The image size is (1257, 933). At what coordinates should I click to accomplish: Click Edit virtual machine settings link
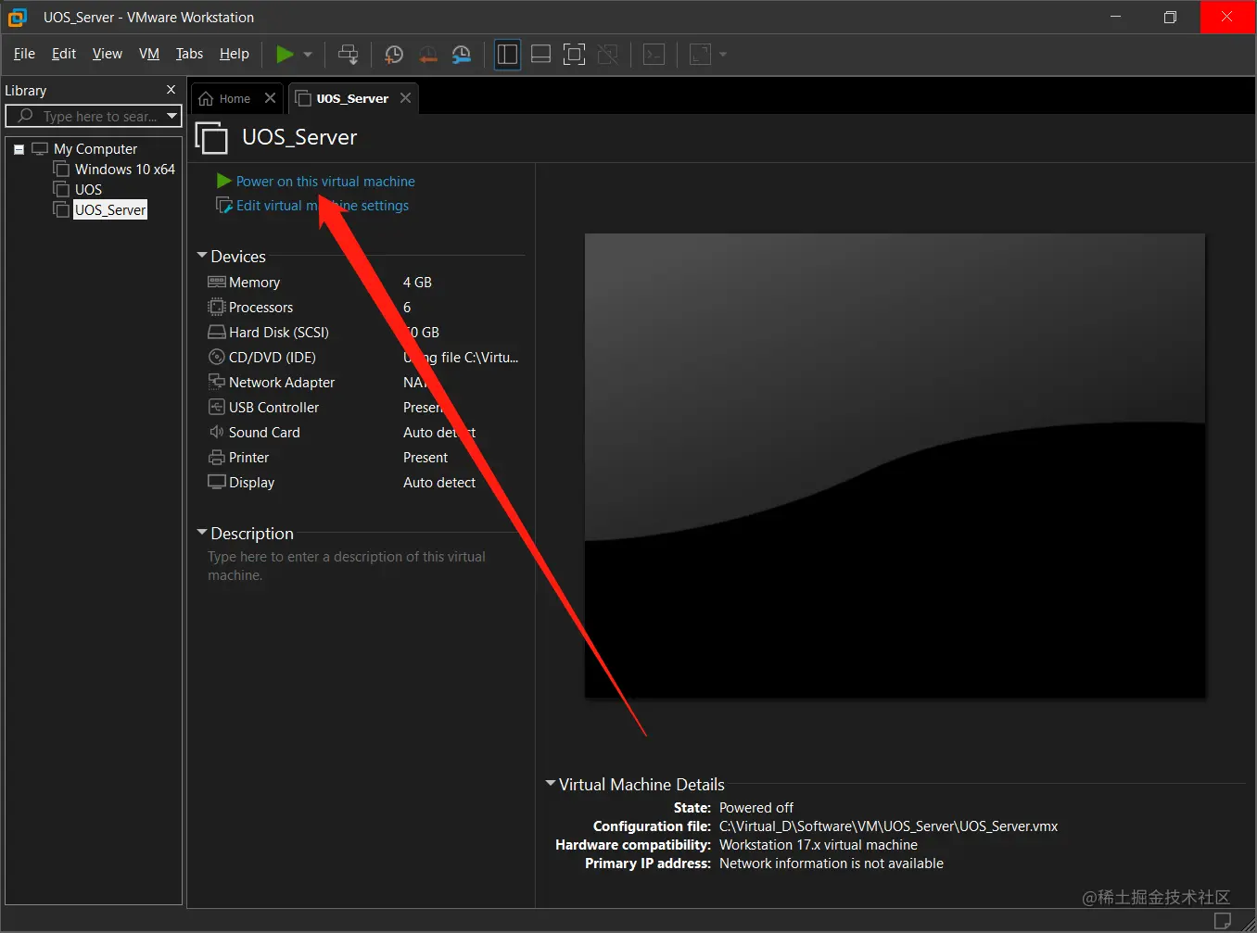323,206
